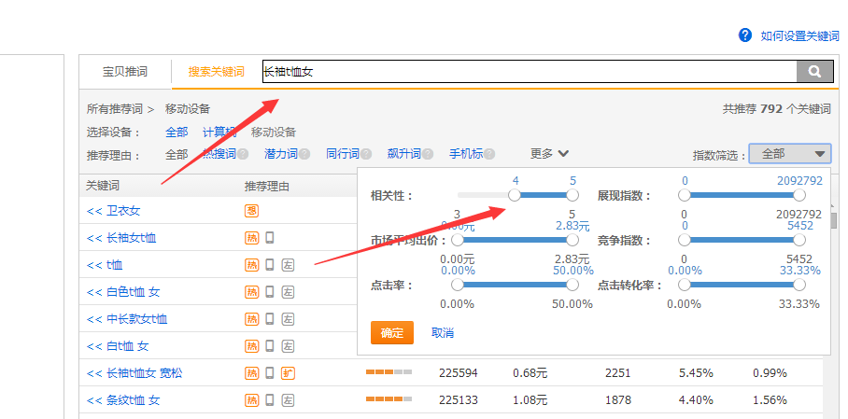Switch to the 宝贝推词 tab

click(x=125, y=71)
